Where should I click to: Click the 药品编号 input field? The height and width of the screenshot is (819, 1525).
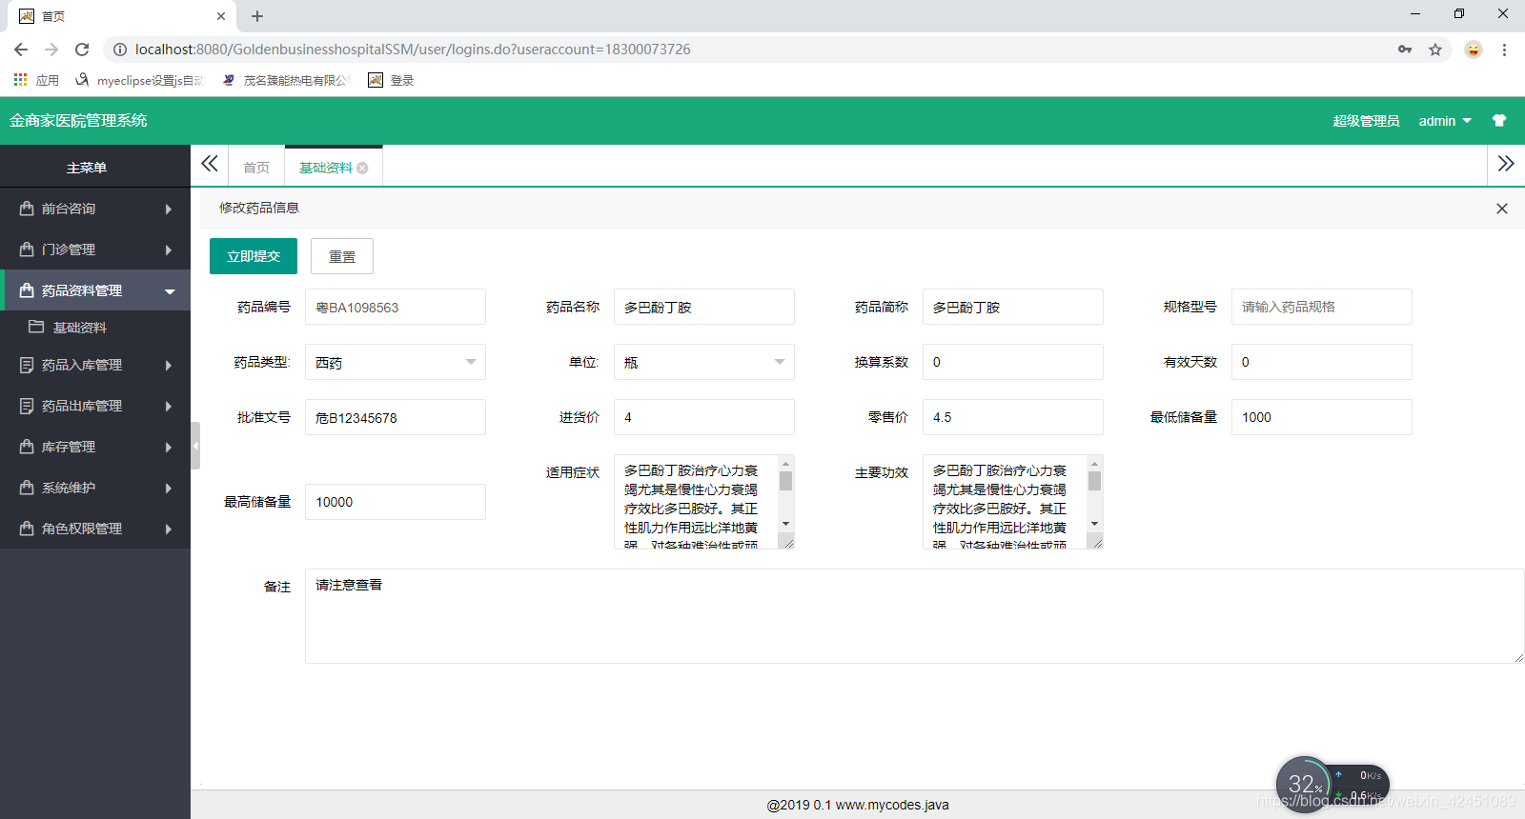396,307
